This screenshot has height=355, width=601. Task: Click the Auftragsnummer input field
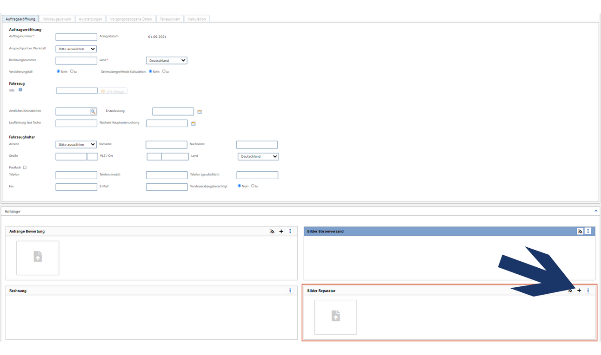click(x=76, y=37)
